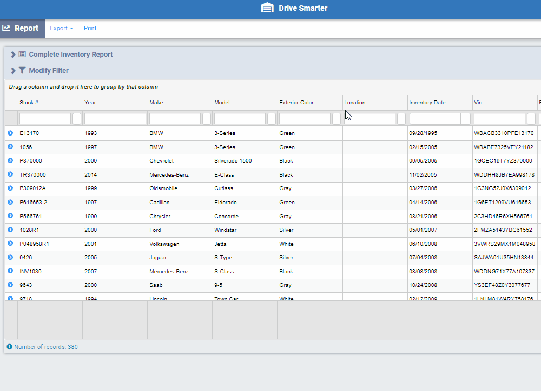Open details arrow for stock E13170

point(9,133)
